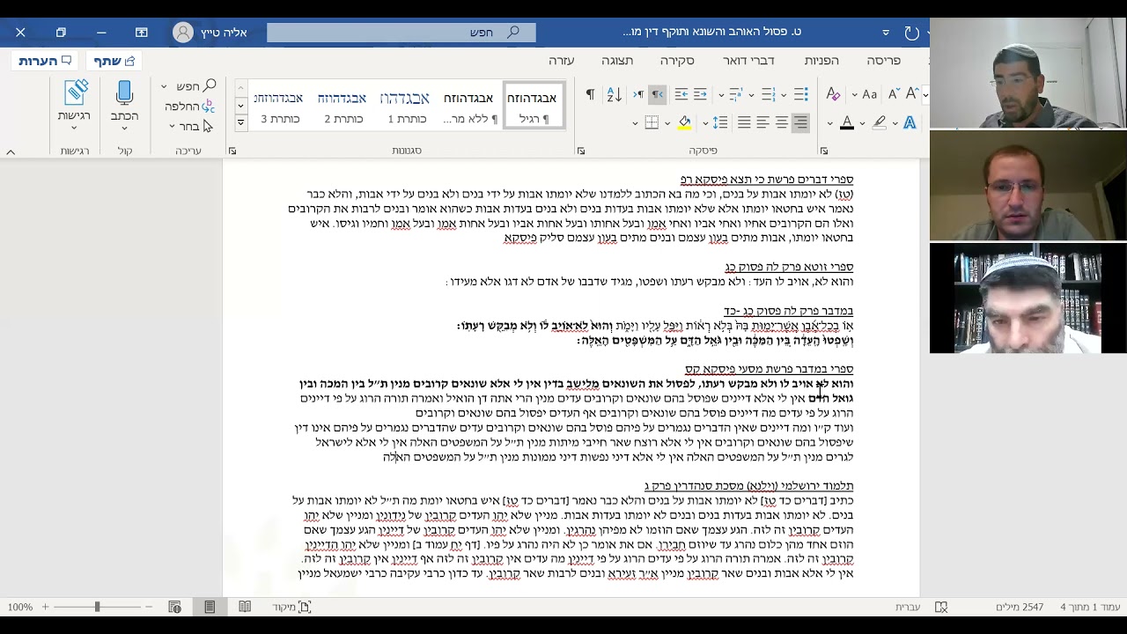Shrink the font size
This screenshot has height=634, width=1127.
pyautogui.click(x=894, y=94)
